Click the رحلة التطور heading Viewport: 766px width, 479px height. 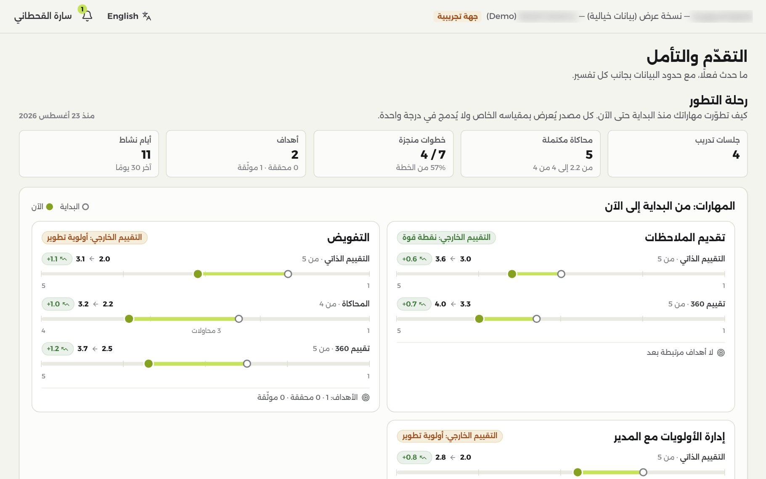718,100
